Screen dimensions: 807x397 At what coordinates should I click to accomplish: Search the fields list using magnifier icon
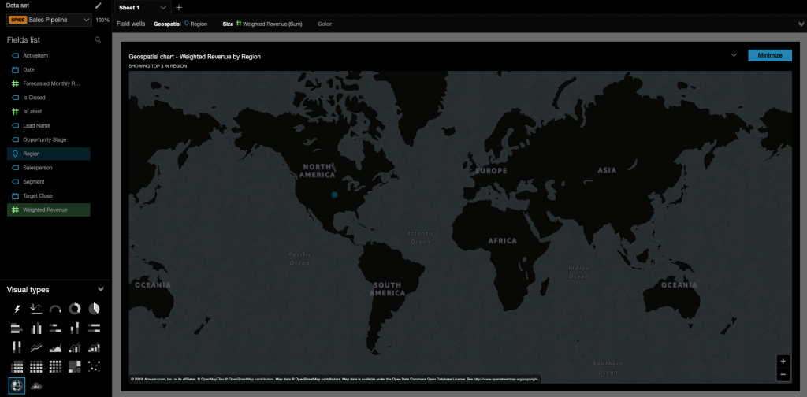tap(98, 39)
